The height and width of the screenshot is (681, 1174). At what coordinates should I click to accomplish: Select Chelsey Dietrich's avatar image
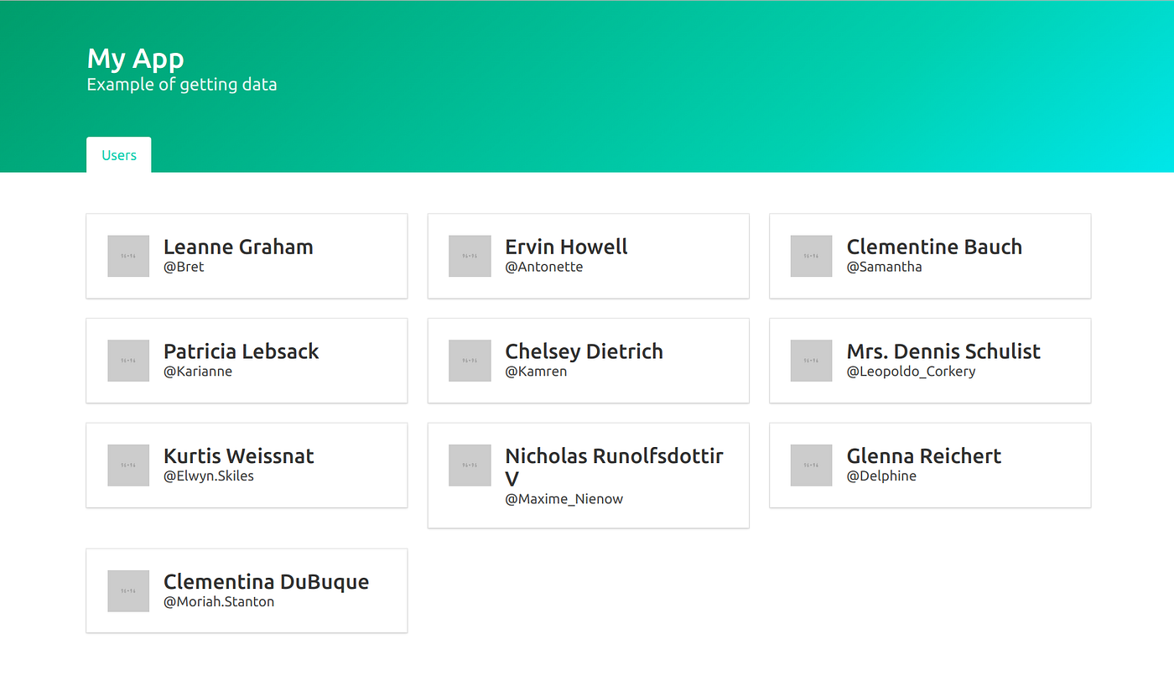[x=470, y=361]
